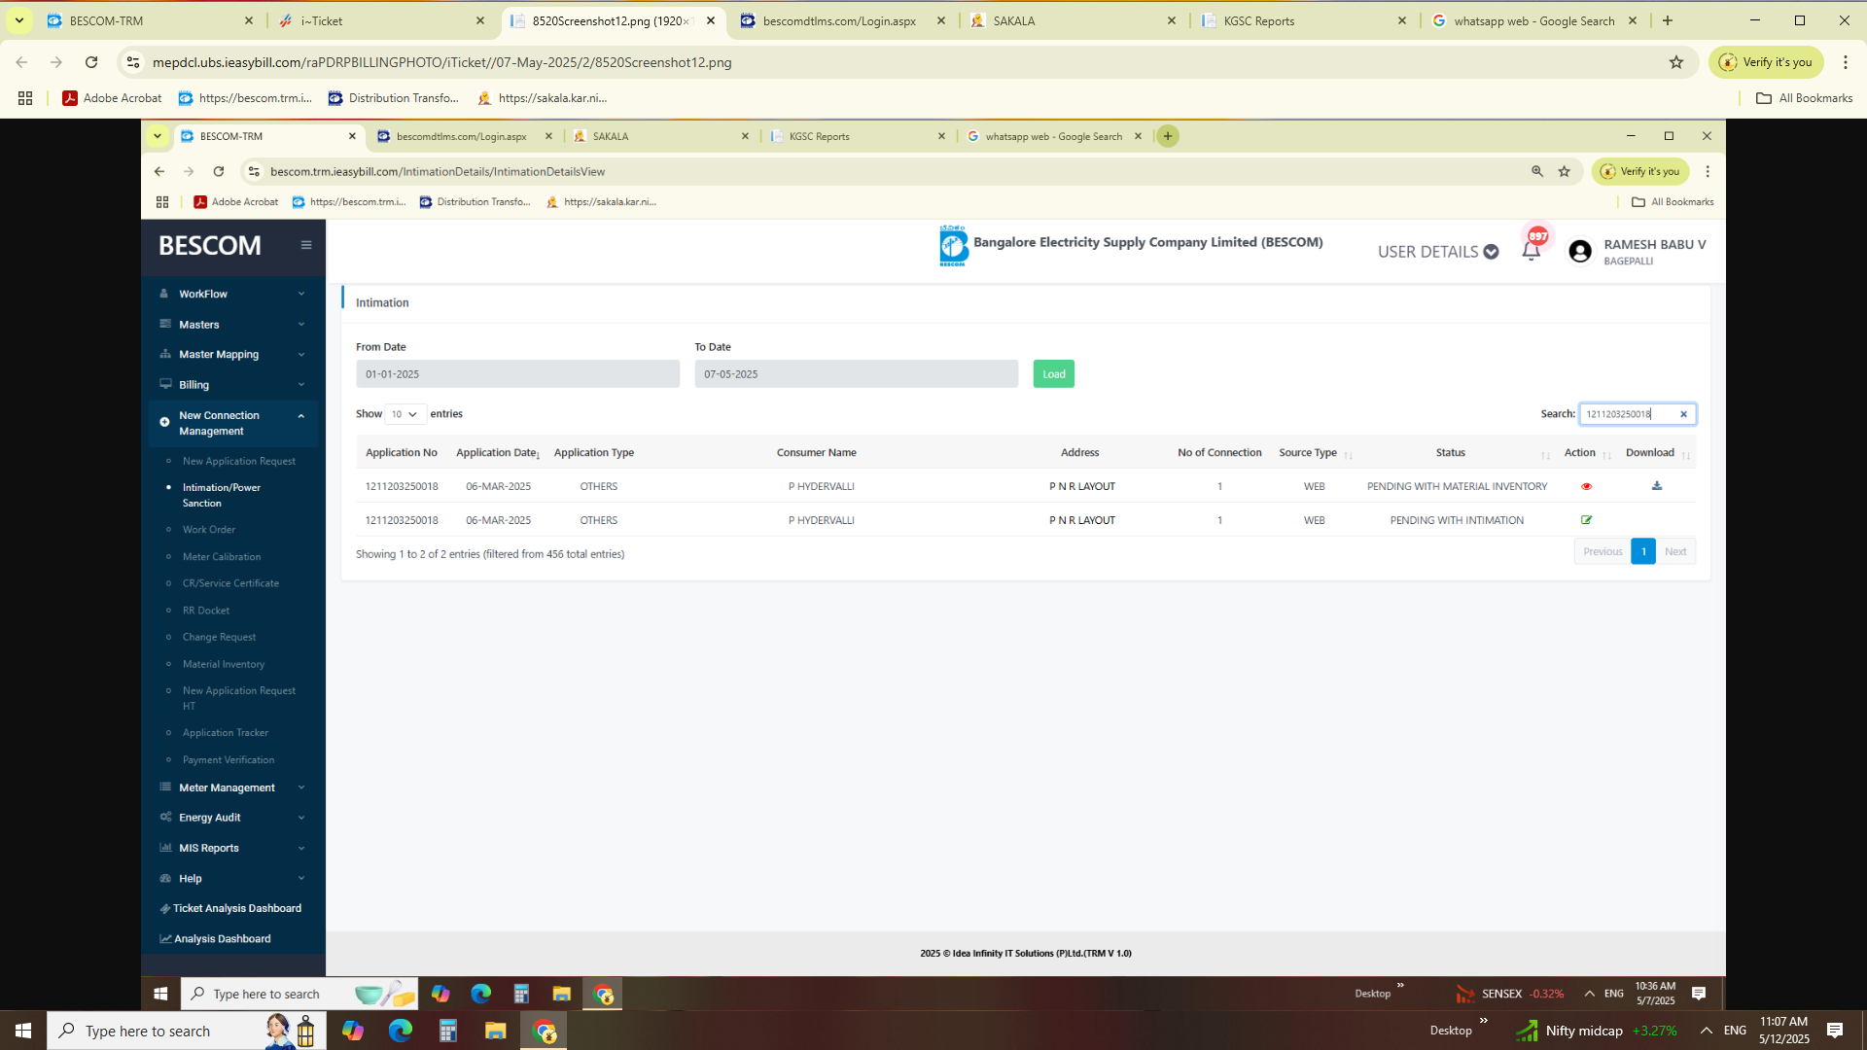
Task: Click the To Date field 07-05-2025
Action: [856, 374]
